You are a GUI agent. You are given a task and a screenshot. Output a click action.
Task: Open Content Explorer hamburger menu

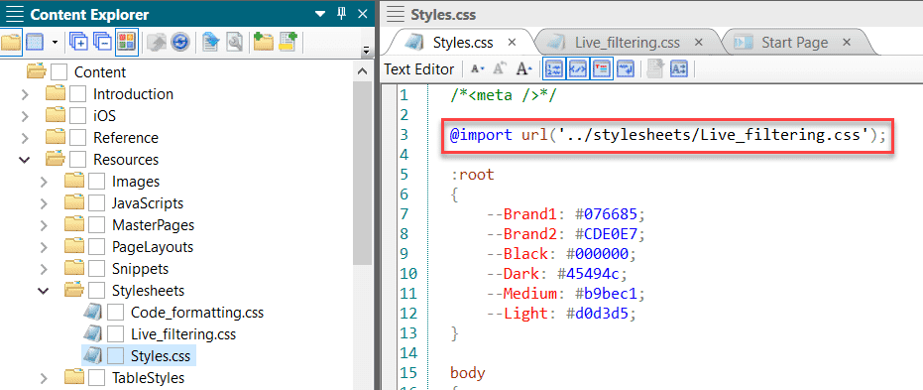(14, 14)
